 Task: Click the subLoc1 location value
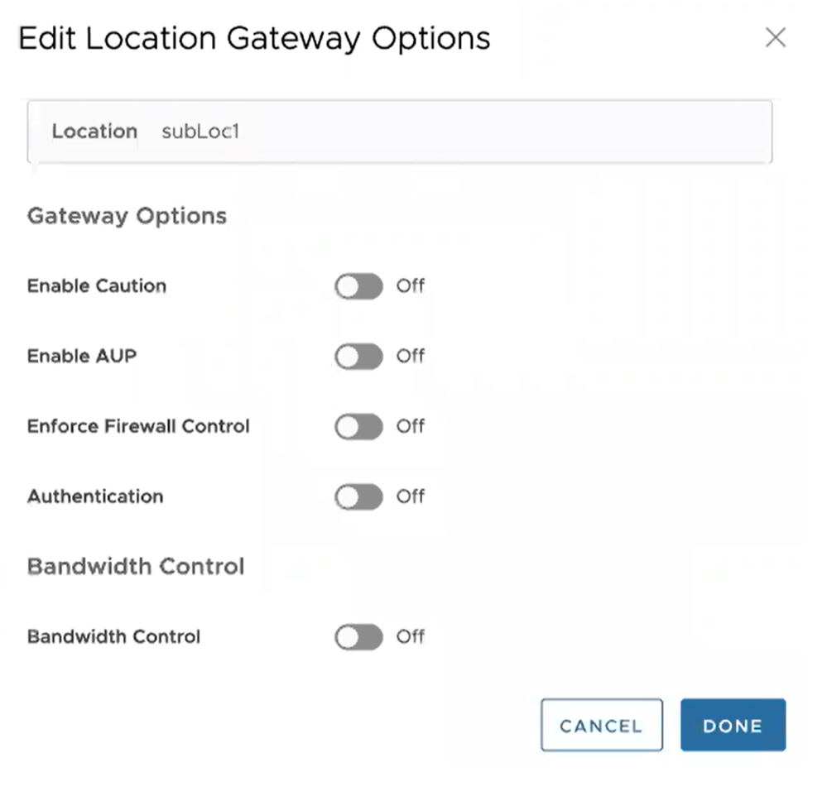[x=200, y=132]
